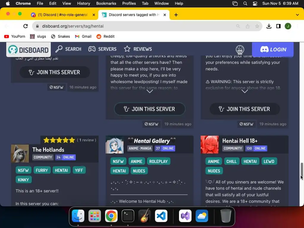Open the Hentai Hell 18+ server title
304x228 pixels.
coord(240,141)
